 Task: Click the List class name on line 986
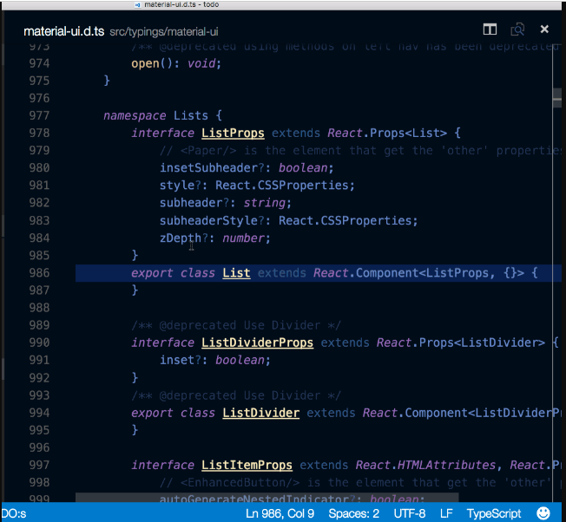click(236, 273)
